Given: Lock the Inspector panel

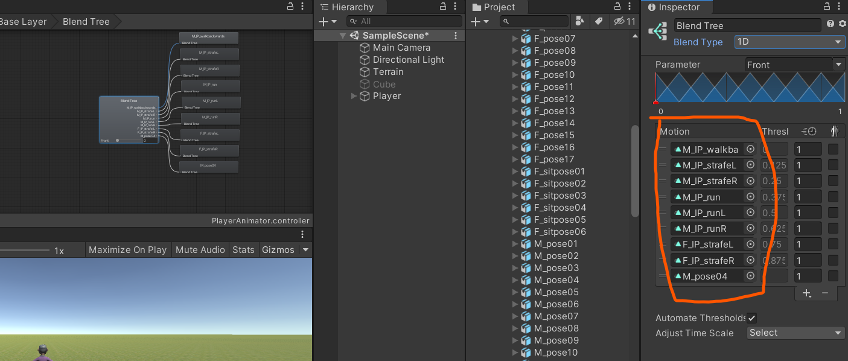Looking at the screenshot, I should (x=826, y=6).
